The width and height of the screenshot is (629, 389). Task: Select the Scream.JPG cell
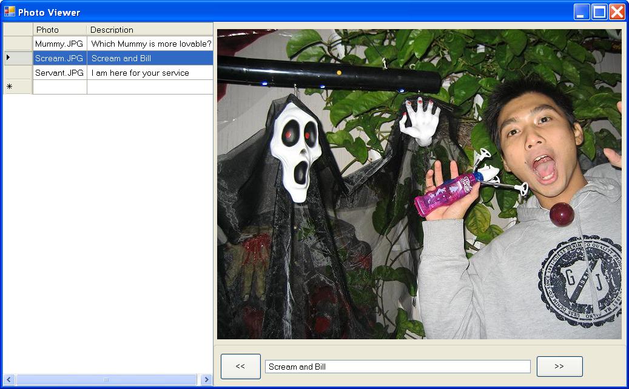pyautogui.click(x=59, y=58)
